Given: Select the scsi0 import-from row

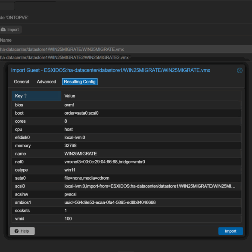Looking at the screenshot, I should pos(127,186).
